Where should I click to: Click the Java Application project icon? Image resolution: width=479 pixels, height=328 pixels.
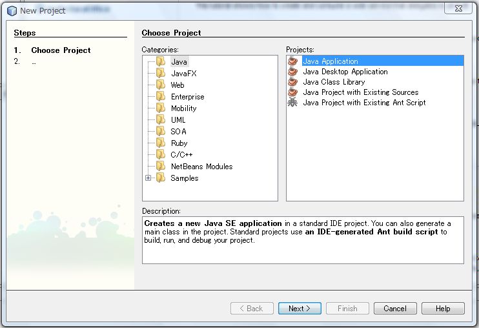coord(293,61)
